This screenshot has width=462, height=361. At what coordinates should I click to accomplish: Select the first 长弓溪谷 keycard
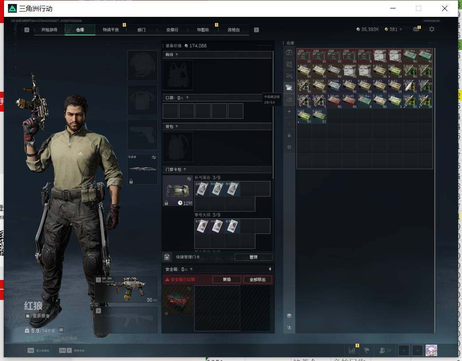[x=202, y=189]
